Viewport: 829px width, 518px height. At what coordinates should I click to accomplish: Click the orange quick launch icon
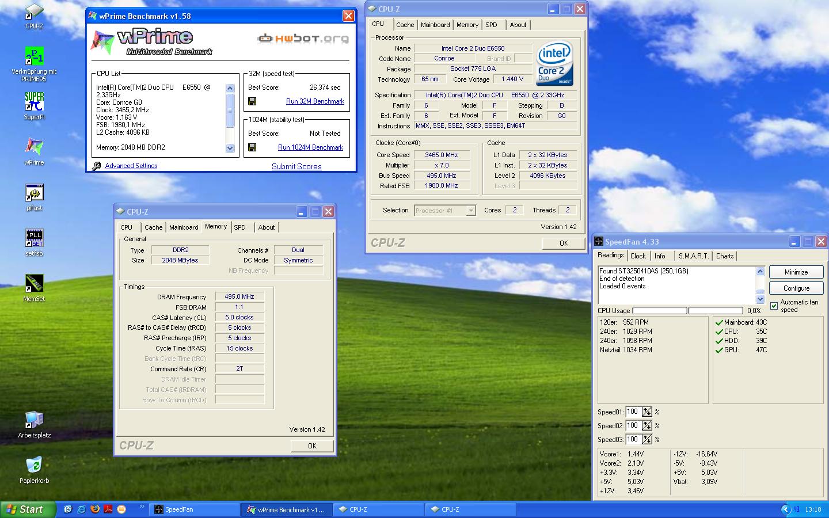coord(121,509)
